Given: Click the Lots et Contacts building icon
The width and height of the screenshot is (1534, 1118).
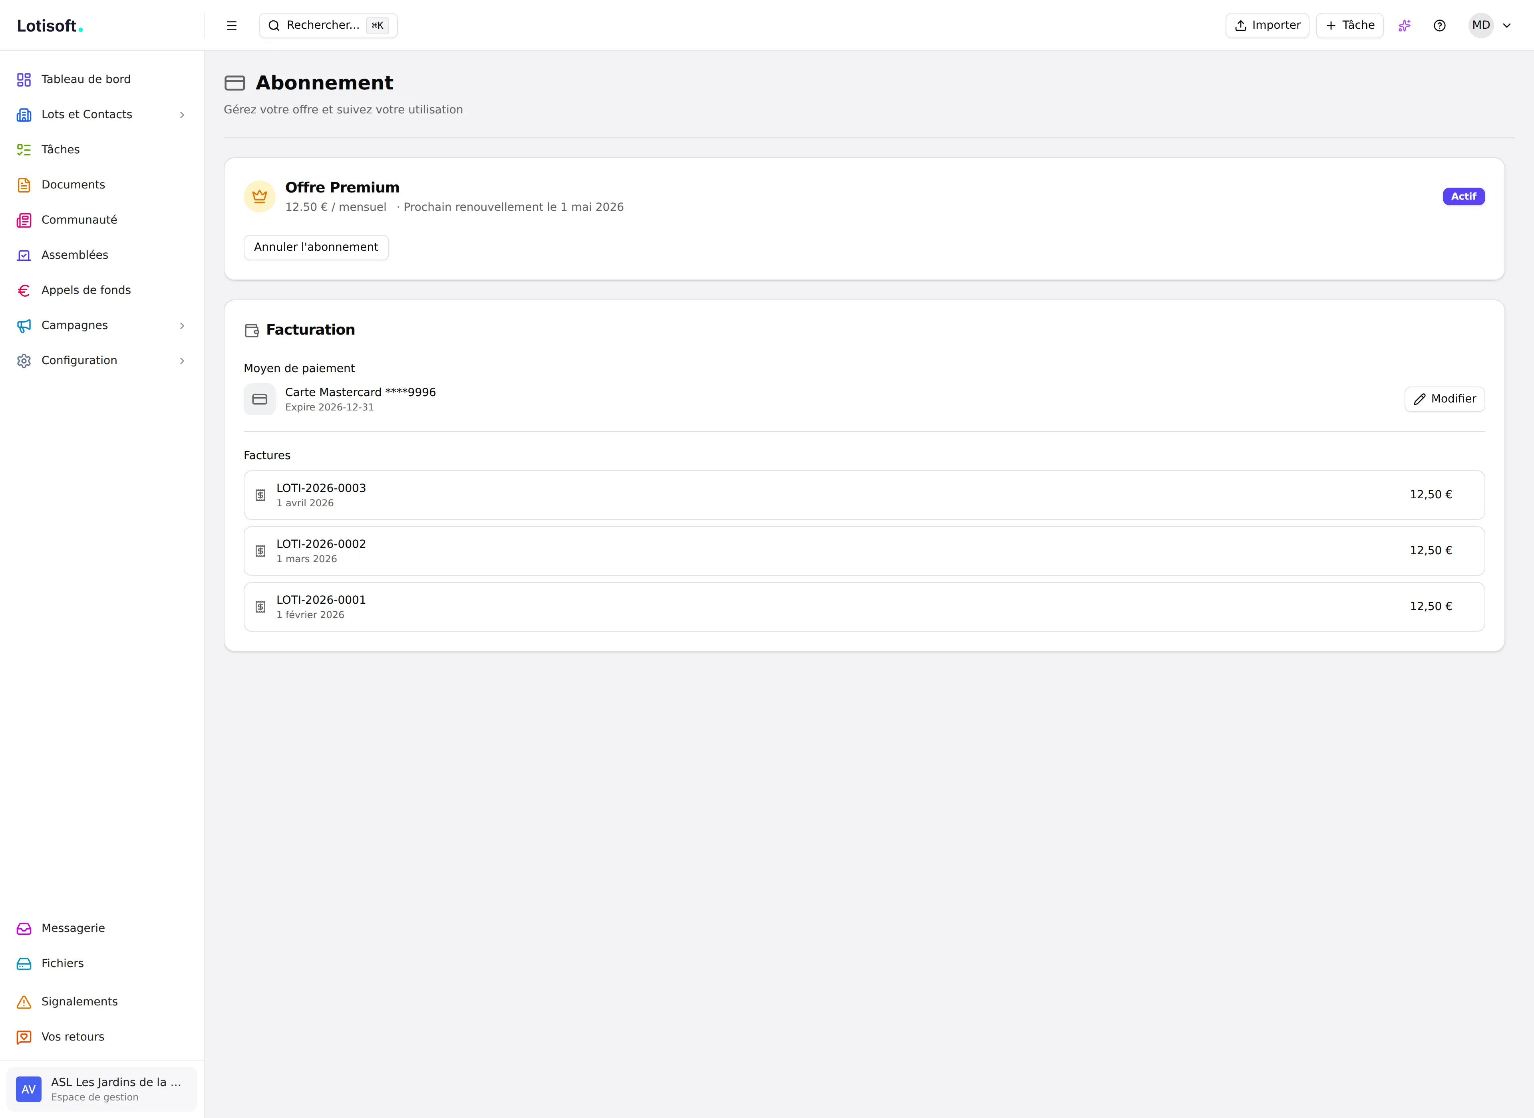Looking at the screenshot, I should point(24,115).
